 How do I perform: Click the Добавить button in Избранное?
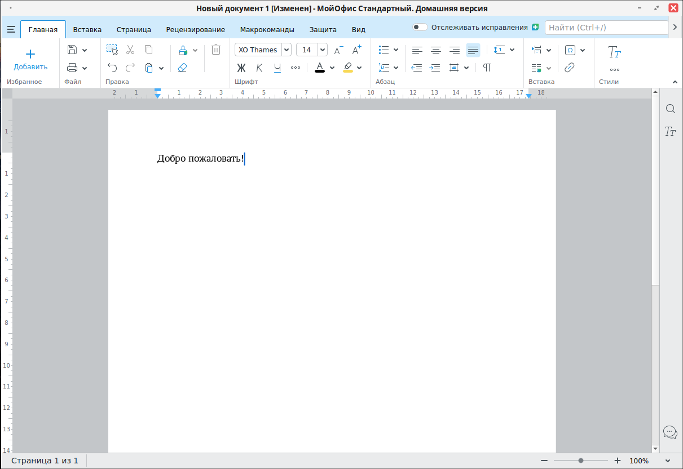pos(30,59)
